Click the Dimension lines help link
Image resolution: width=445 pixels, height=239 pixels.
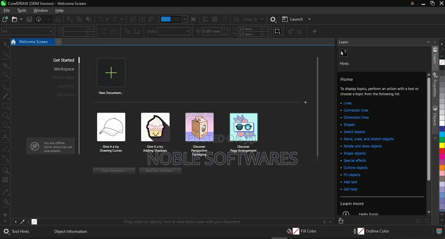pos(356,117)
